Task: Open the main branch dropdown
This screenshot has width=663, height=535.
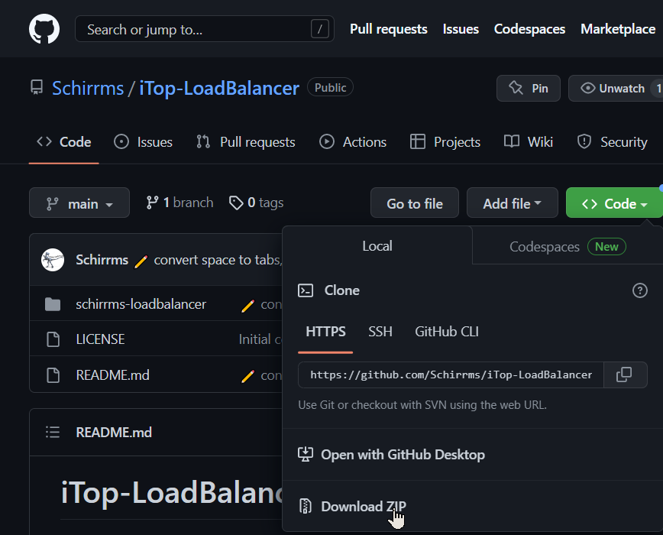Action: click(x=79, y=203)
